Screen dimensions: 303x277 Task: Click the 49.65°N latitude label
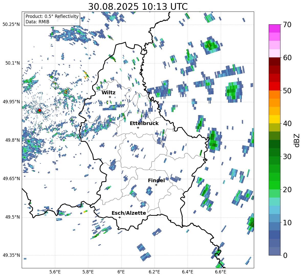coord(11,179)
